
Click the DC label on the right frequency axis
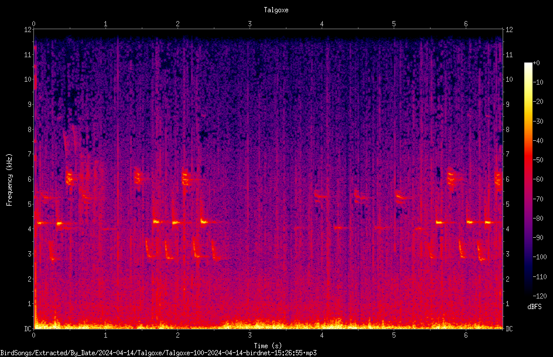509,328
